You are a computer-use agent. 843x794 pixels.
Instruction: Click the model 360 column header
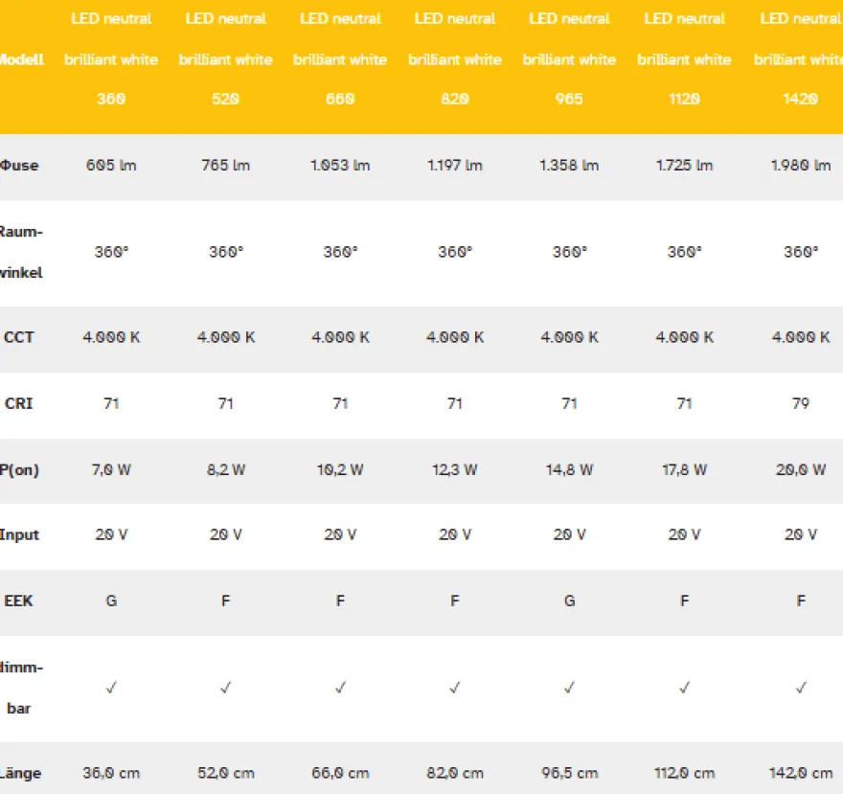click(x=111, y=59)
